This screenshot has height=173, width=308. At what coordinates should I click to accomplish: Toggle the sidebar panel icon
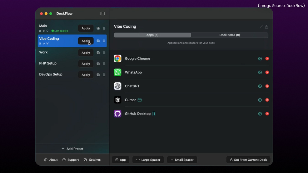[x=102, y=14]
